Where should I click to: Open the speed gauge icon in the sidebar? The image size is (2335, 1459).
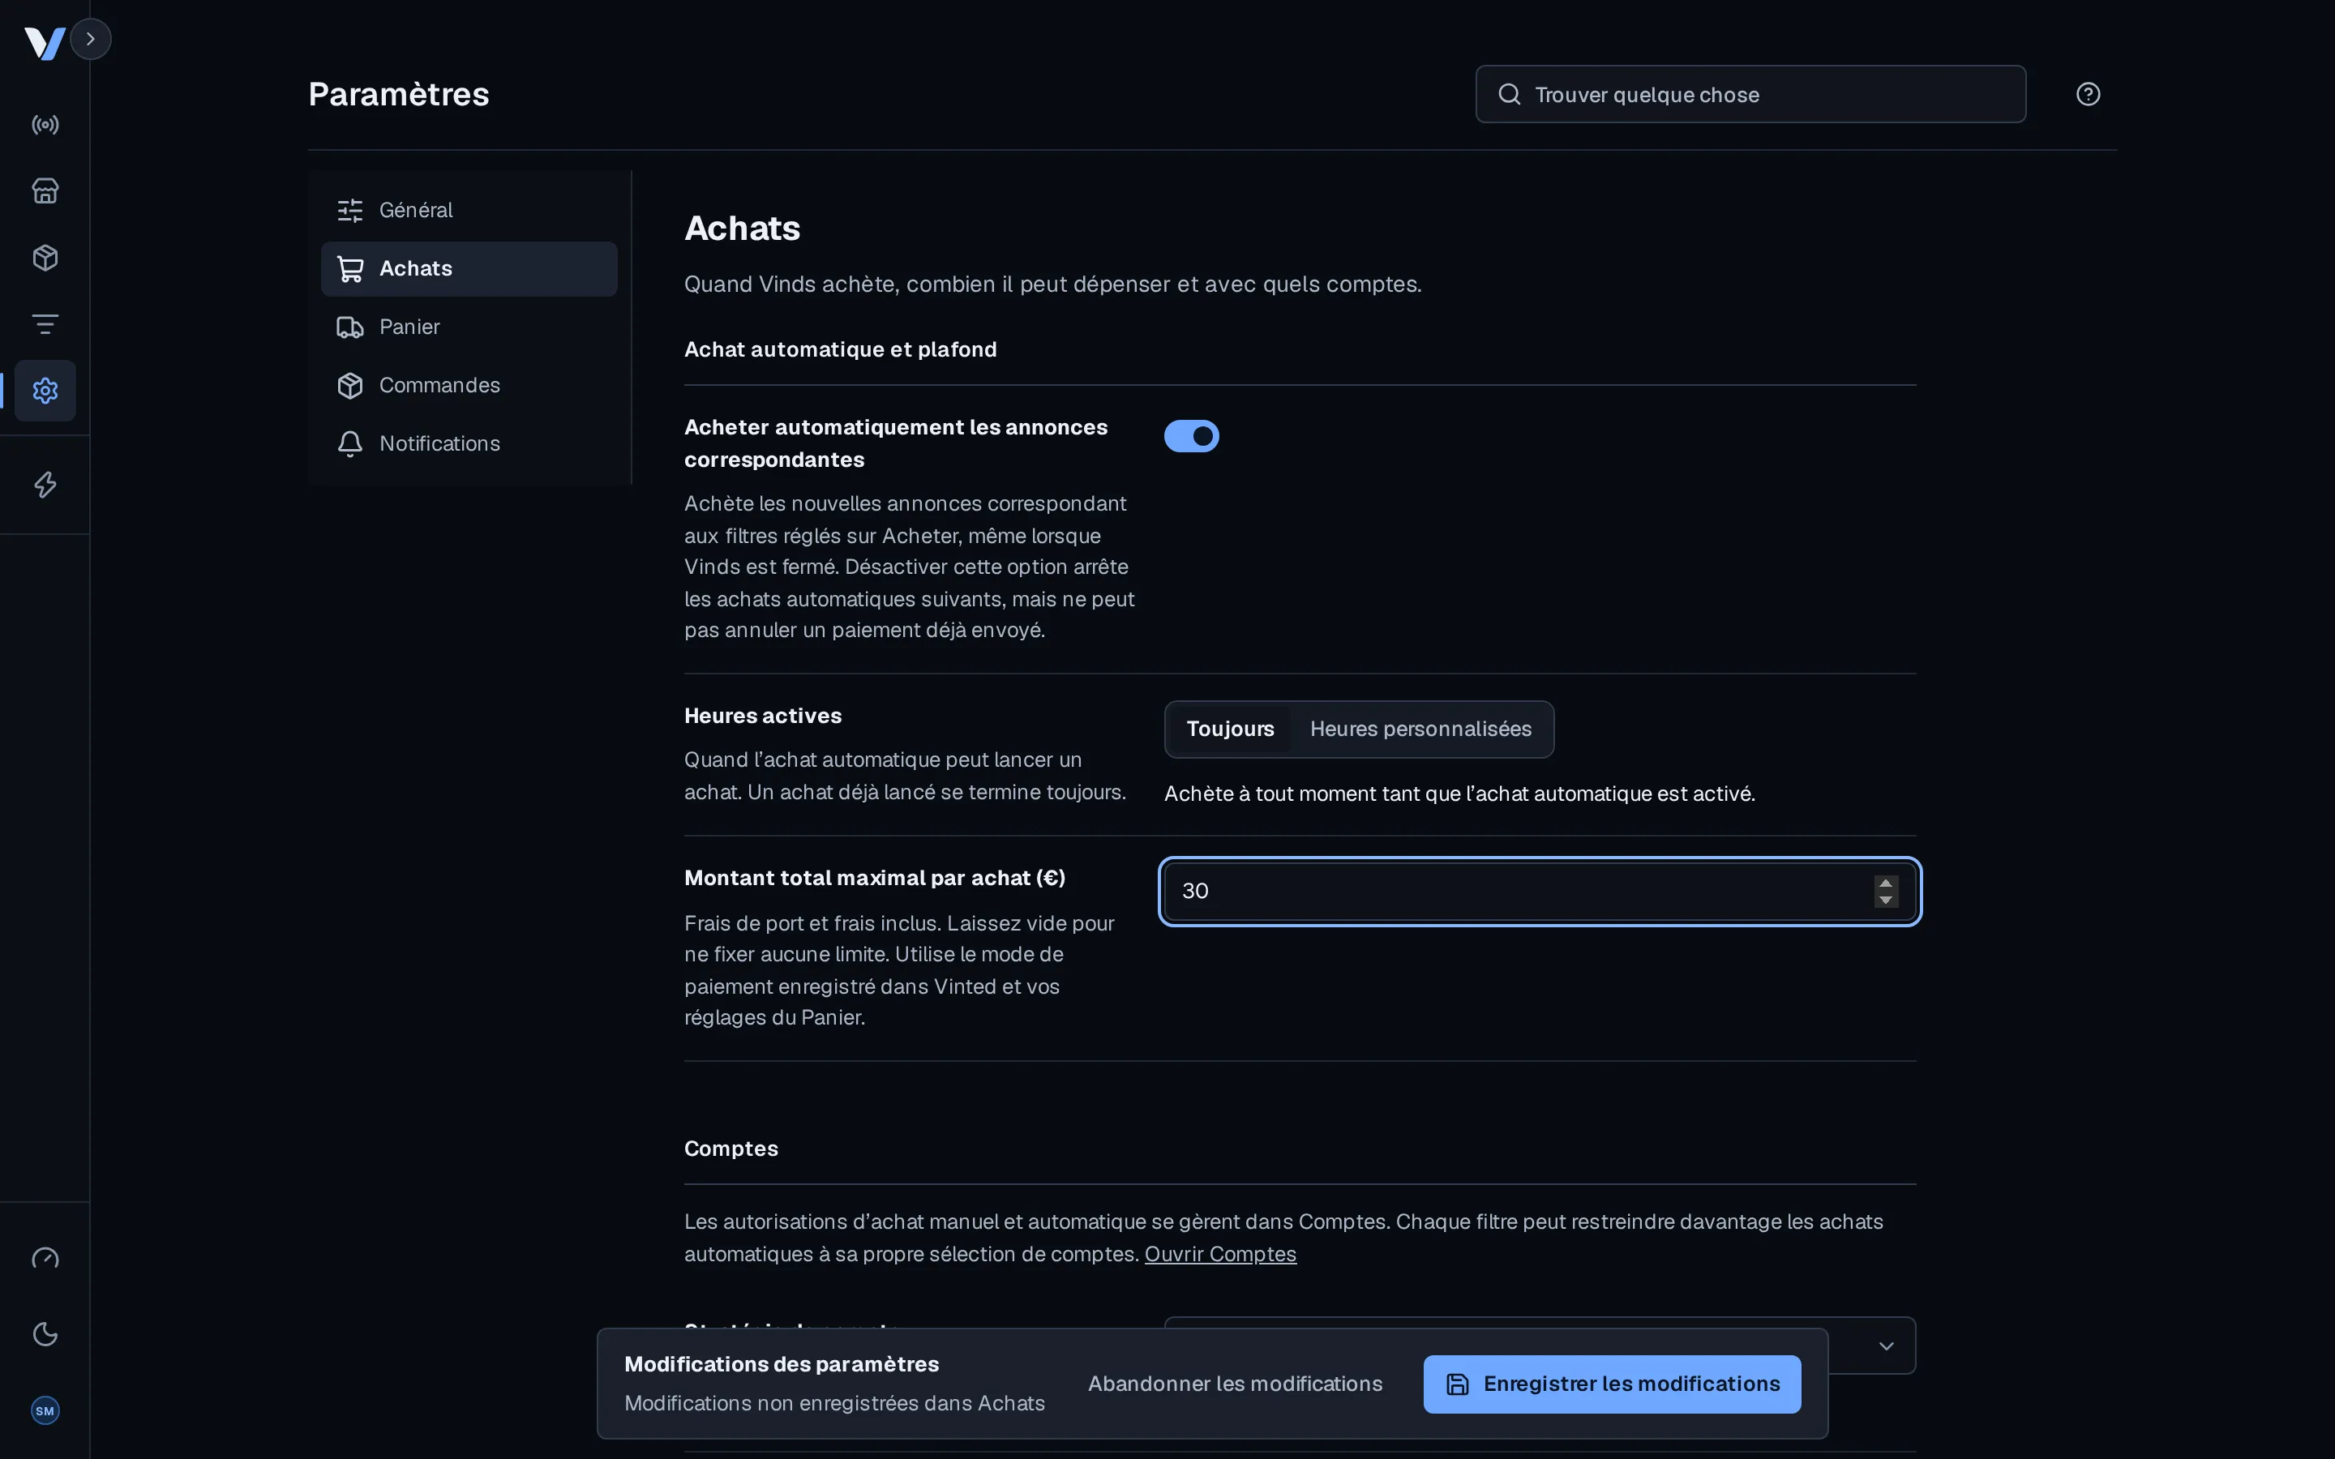pos(45,1258)
